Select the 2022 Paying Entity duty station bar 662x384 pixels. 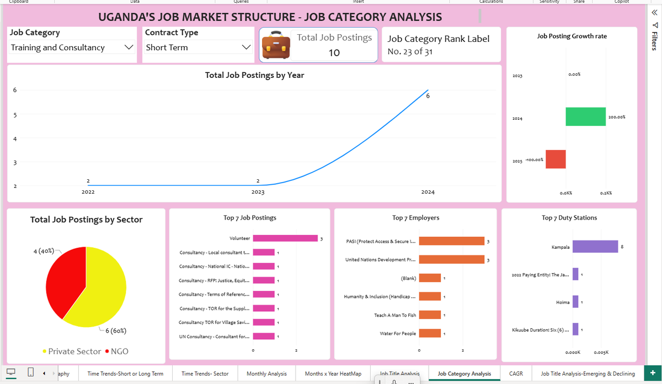point(575,274)
